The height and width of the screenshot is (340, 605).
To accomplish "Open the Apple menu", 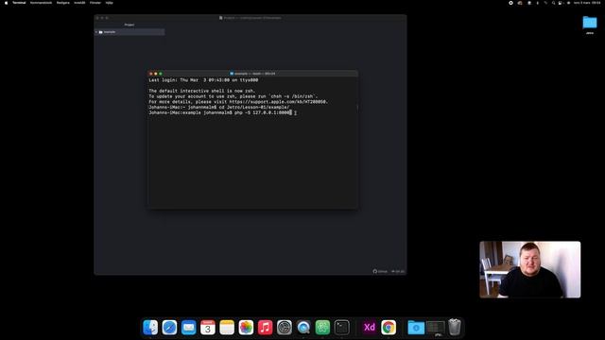I will click(x=6, y=3).
